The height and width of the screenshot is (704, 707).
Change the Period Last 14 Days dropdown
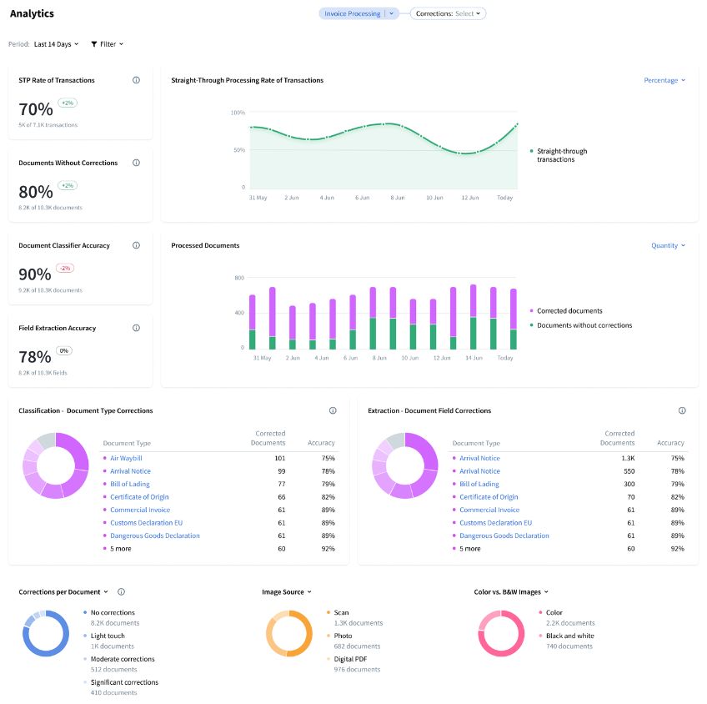pos(57,44)
